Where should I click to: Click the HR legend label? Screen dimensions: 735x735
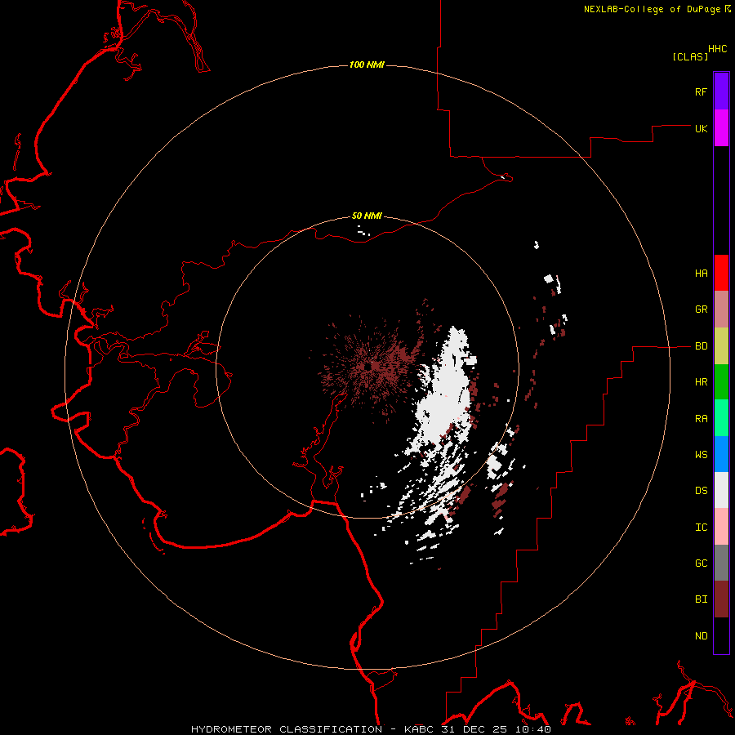pyautogui.click(x=701, y=382)
